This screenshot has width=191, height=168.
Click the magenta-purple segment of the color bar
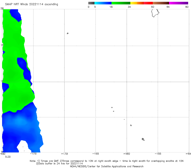point(179,3)
